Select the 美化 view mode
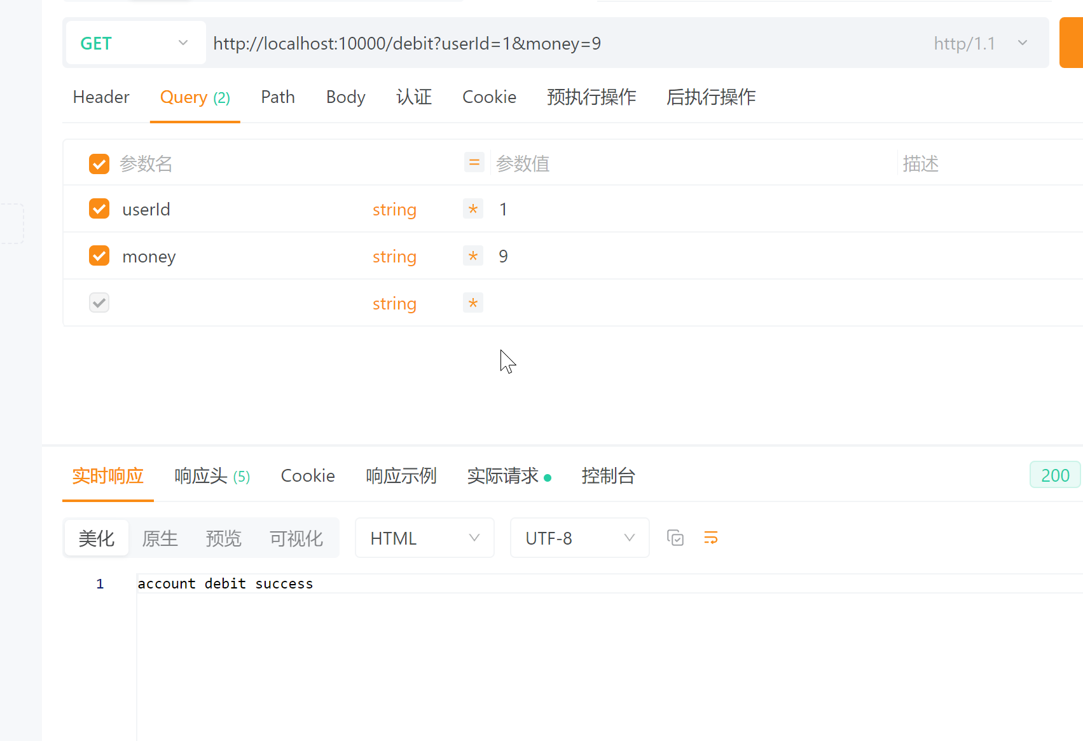 click(x=97, y=538)
